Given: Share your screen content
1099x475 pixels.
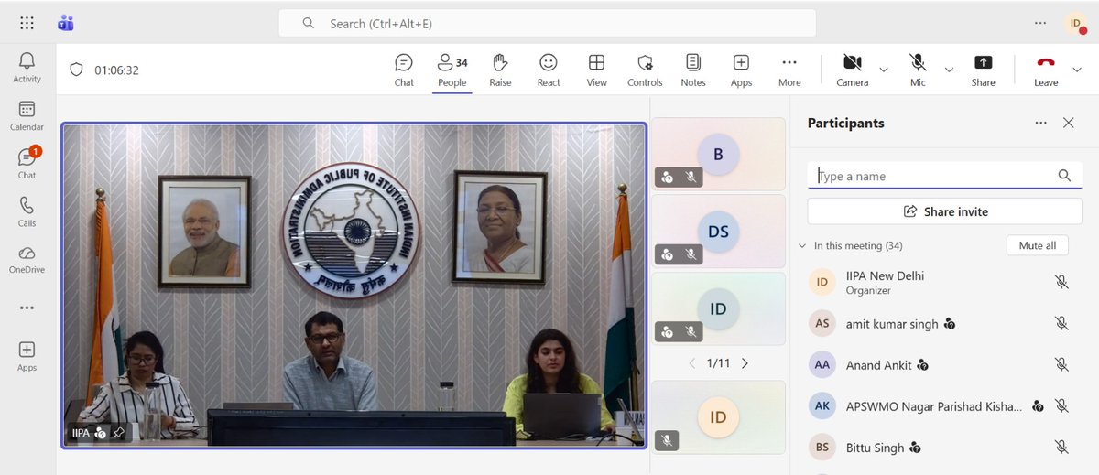Looking at the screenshot, I should tap(983, 70).
